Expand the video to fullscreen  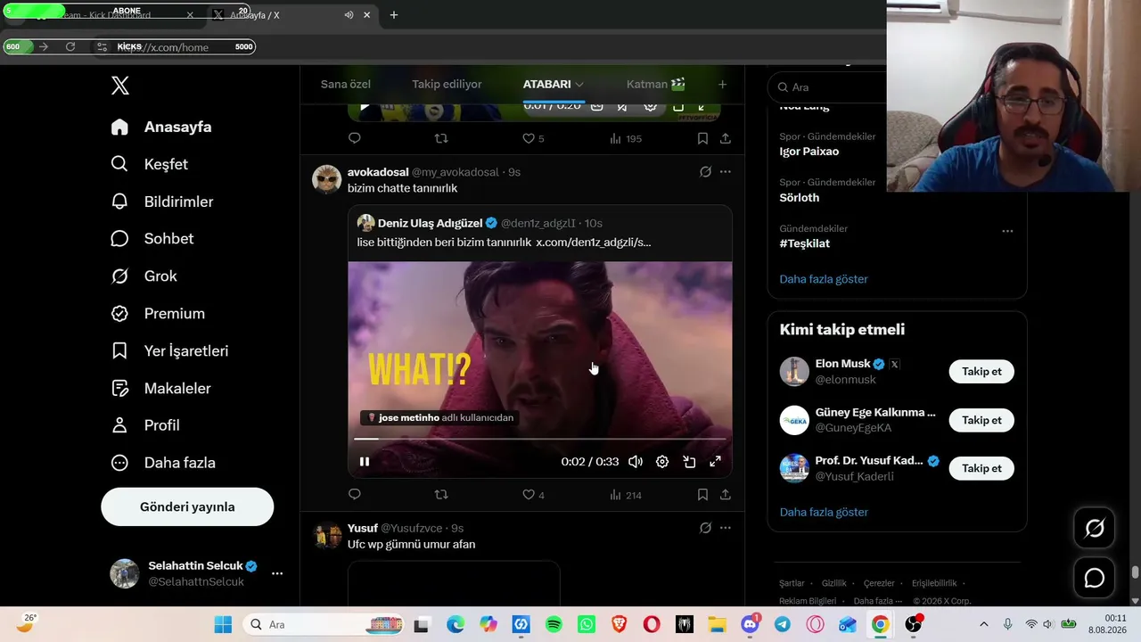(x=715, y=462)
